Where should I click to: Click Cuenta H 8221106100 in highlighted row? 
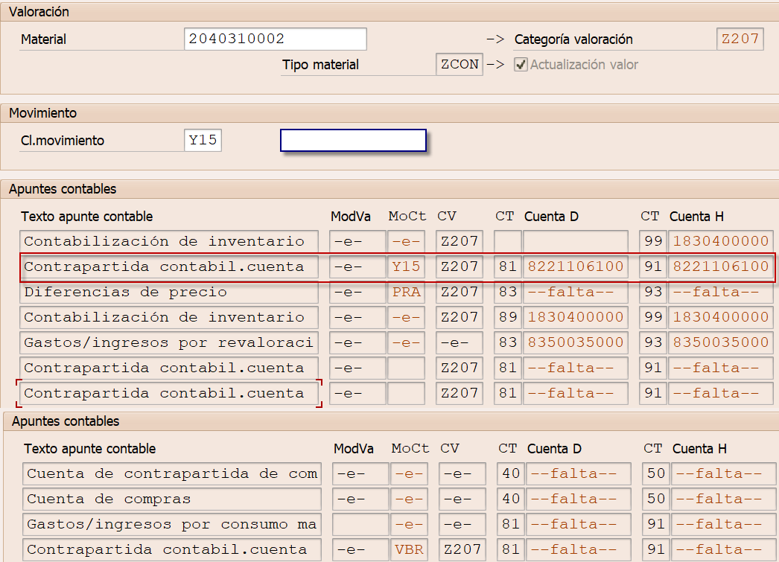(720, 266)
